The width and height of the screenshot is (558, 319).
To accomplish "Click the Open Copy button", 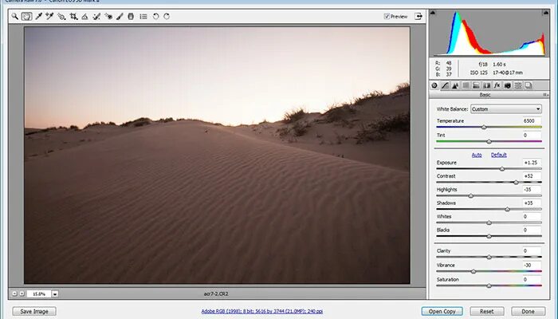I will pyautogui.click(x=442, y=312).
